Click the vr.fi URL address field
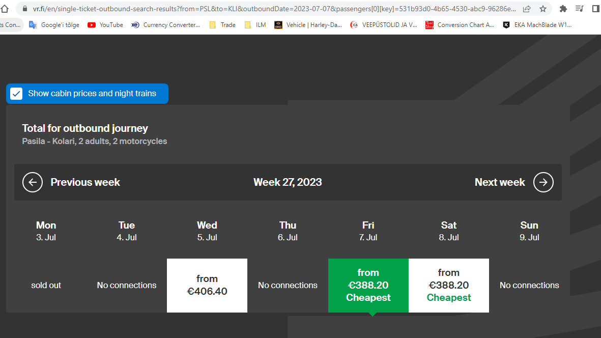The height and width of the screenshot is (338, 601). [275, 9]
